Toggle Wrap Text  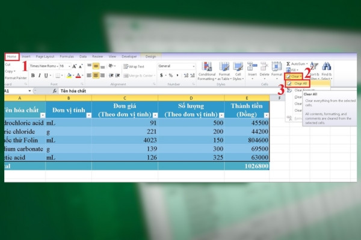(134, 67)
